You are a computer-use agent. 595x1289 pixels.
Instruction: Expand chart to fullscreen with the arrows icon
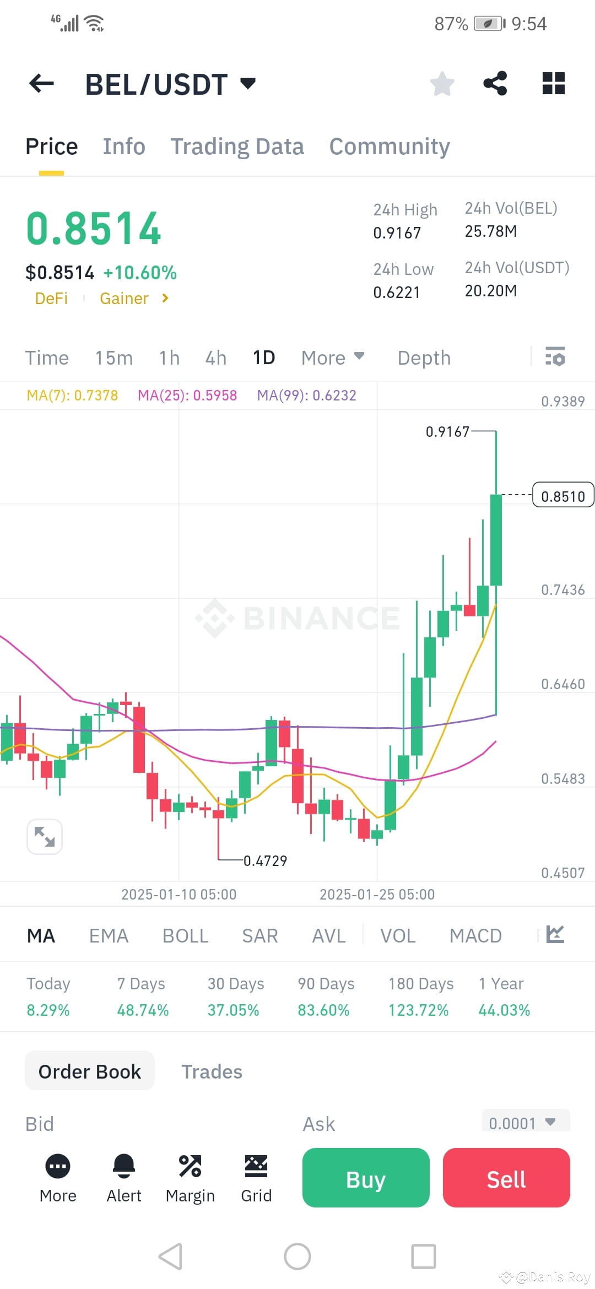(44, 836)
